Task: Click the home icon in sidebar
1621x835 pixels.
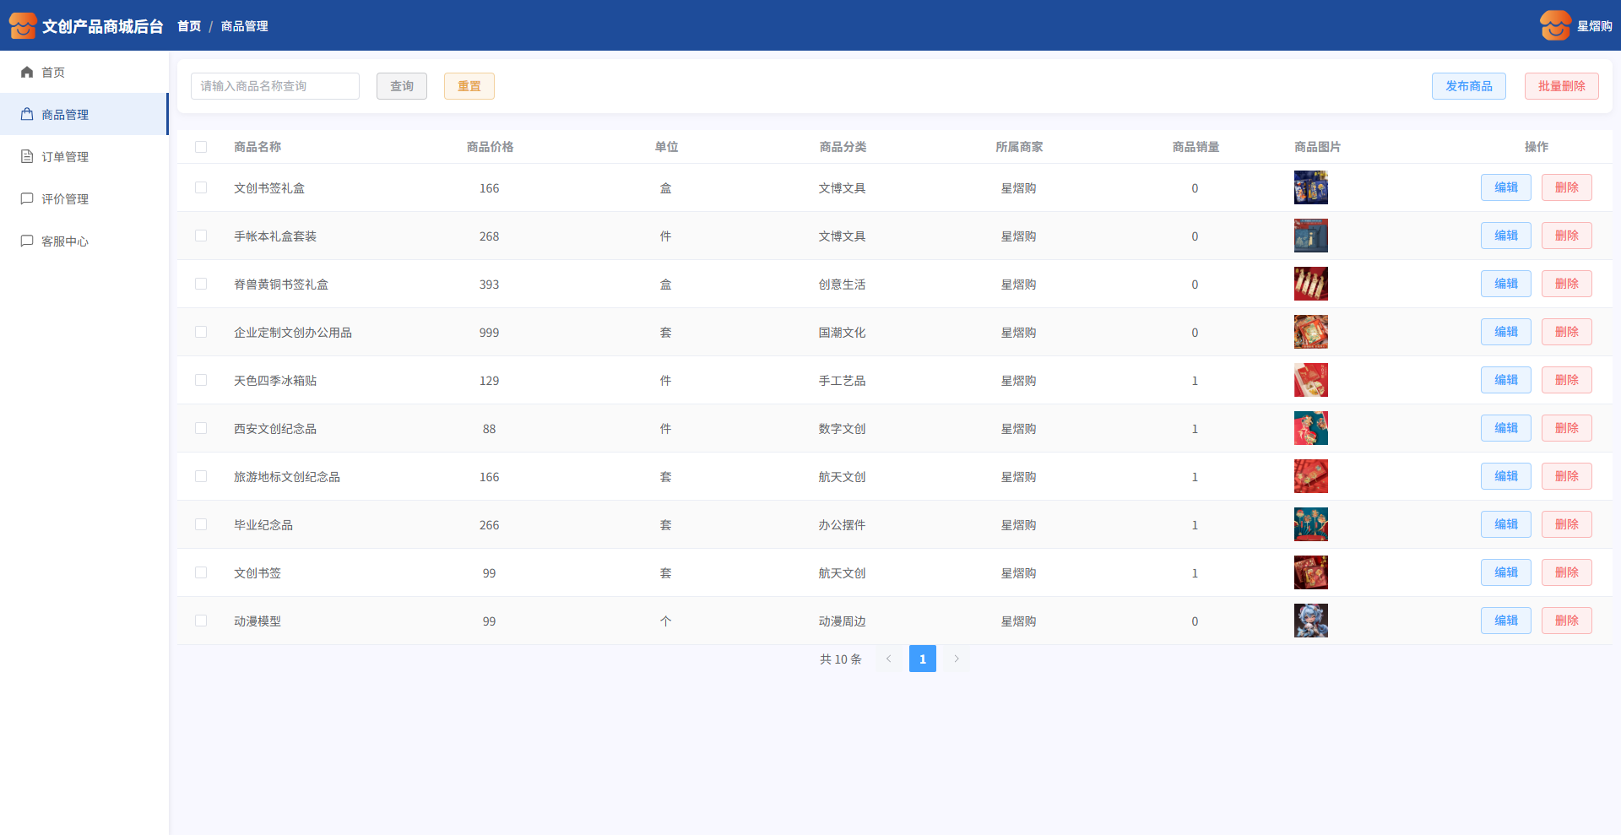Action: [27, 73]
